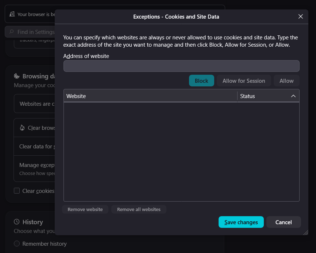Screen dimensions: 316x253
Task: Focus the Address of website input field
Action: [x=181, y=66]
